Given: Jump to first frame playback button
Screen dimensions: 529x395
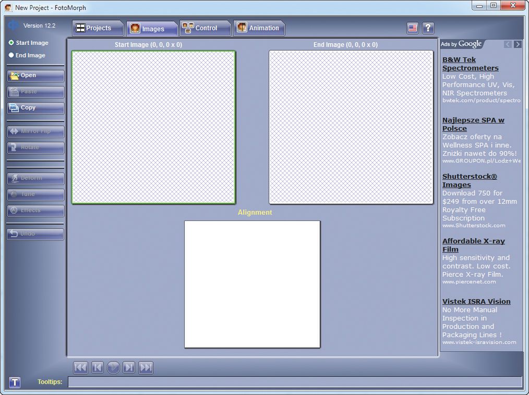Looking at the screenshot, I should tap(81, 367).
